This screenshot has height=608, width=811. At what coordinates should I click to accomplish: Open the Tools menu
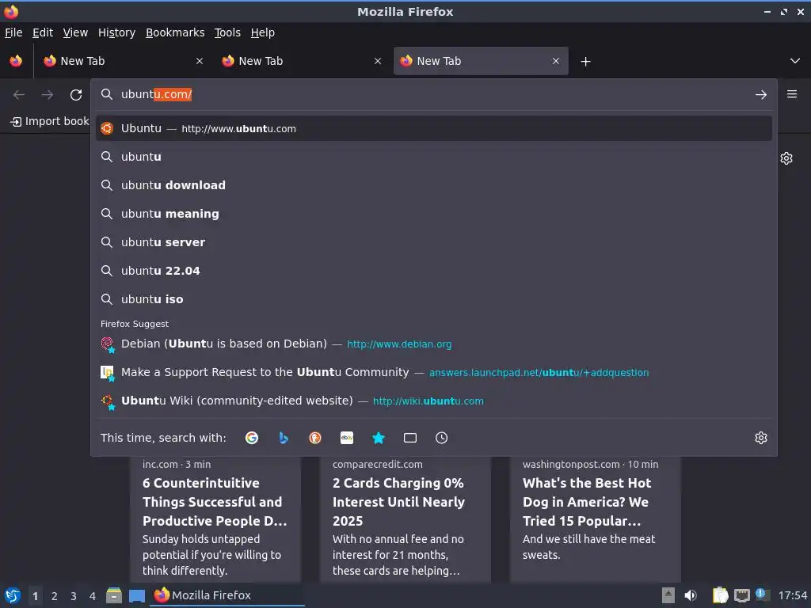(x=227, y=32)
